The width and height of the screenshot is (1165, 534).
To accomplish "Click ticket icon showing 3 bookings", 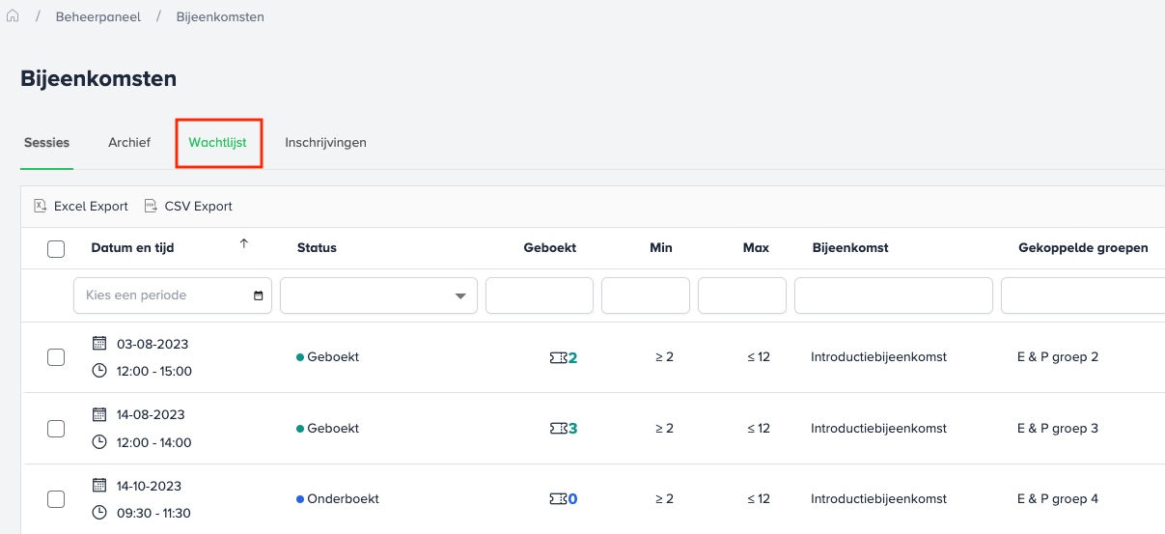I will coord(558,428).
